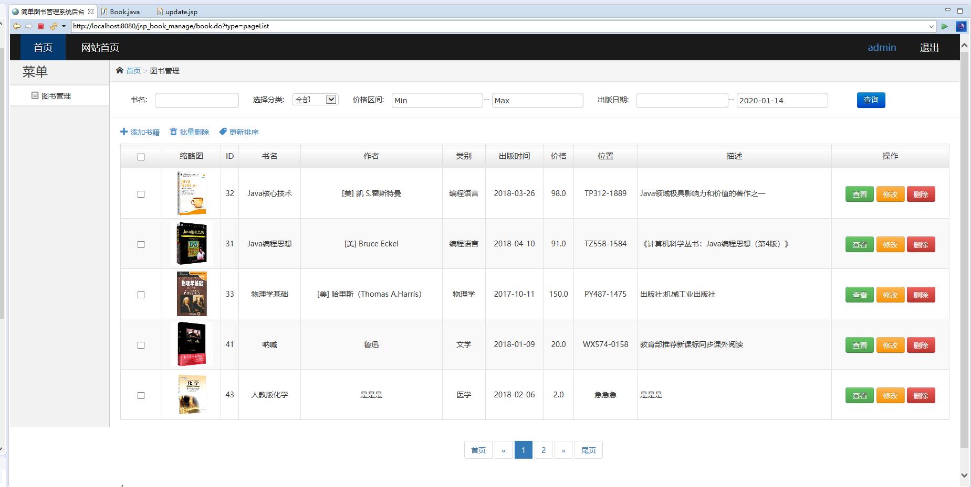
Task: Expand the URL address bar history dropdown
Action: (x=931, y=26)
